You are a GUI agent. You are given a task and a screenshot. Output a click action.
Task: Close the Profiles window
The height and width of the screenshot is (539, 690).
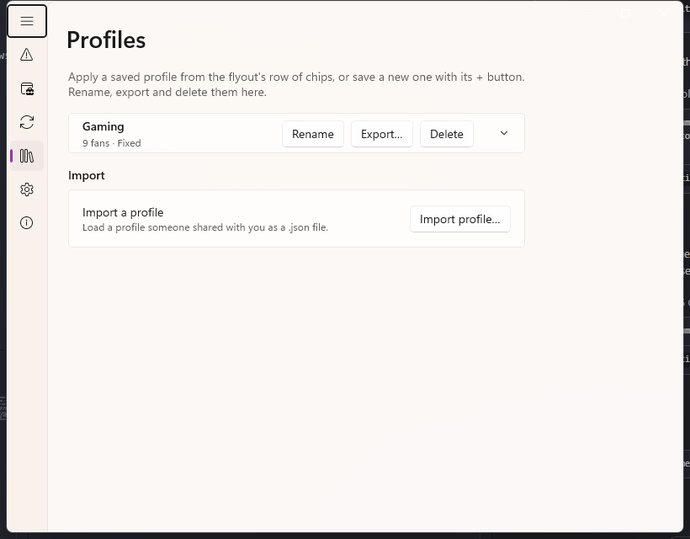coord(664,13)
